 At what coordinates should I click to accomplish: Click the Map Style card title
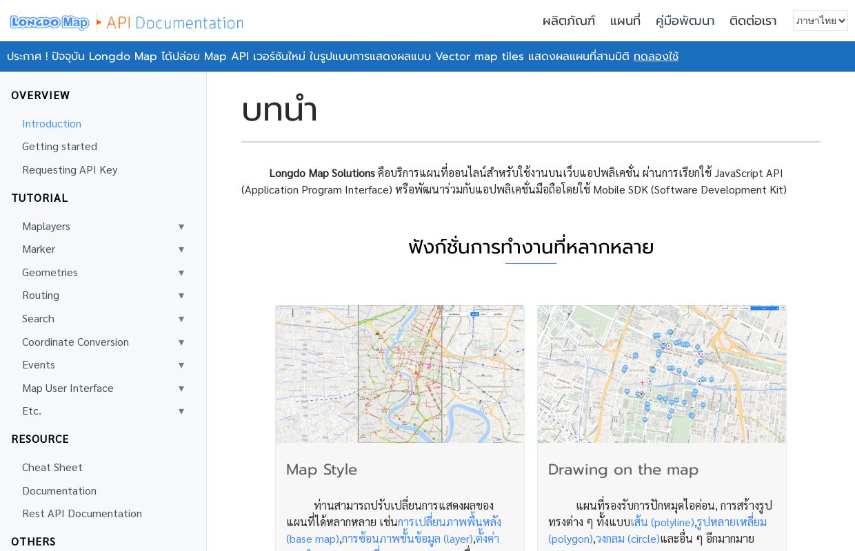pyautogui.click(x=321, y=470)
